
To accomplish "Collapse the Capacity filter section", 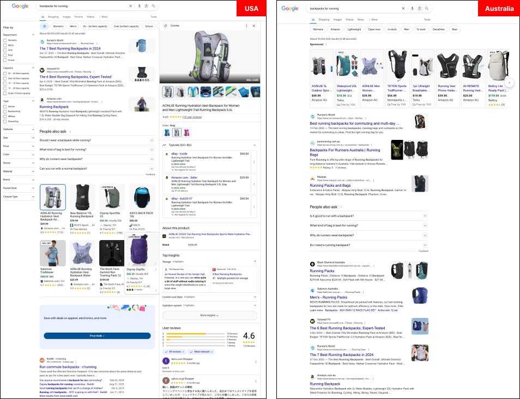I will (x=33, y=68).
